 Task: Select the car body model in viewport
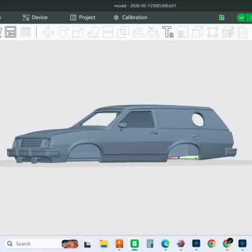122,134
